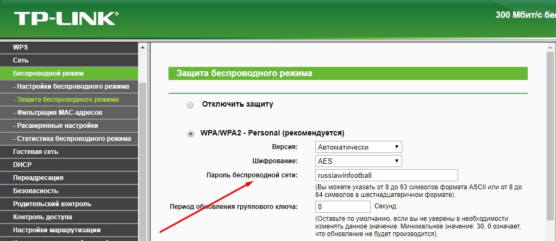View 'Статистика беспроводного режима' page
This screenshot has width=556, height=241.
(72, 139)
